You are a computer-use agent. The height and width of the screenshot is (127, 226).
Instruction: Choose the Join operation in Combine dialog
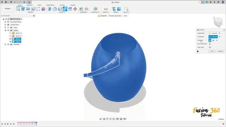tap(210, 40)
